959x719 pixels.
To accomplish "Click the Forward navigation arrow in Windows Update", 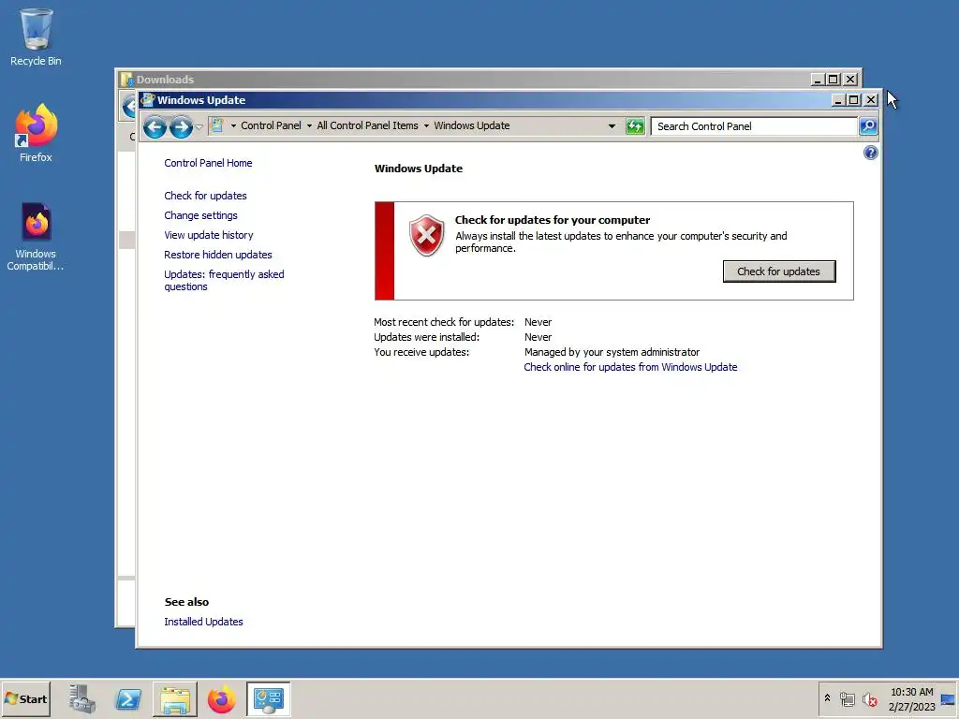I will (x=181, y=126).
